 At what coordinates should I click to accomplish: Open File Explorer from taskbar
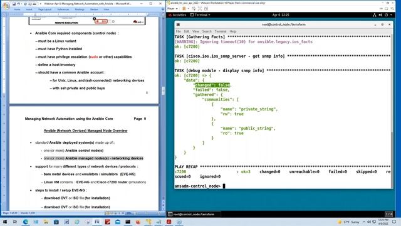[x=46, y=222]
